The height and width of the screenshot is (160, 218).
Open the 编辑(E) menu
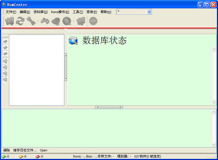25,12
